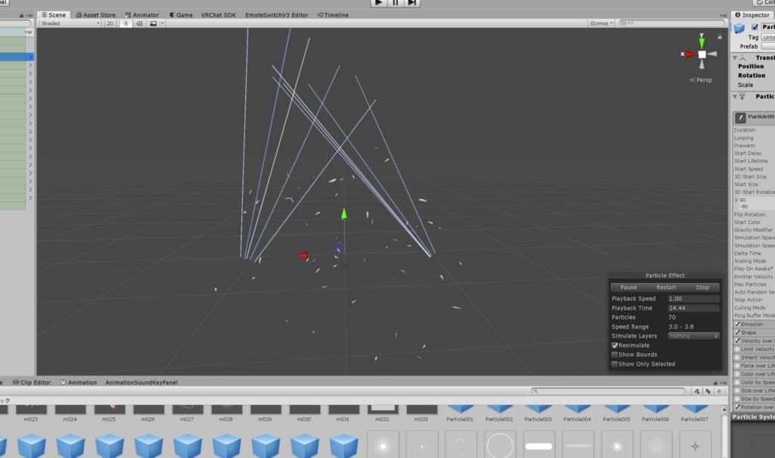Open the Game view tab
Image resolution: width=775 pixels, height=458 pixels.
coord(180,15)
